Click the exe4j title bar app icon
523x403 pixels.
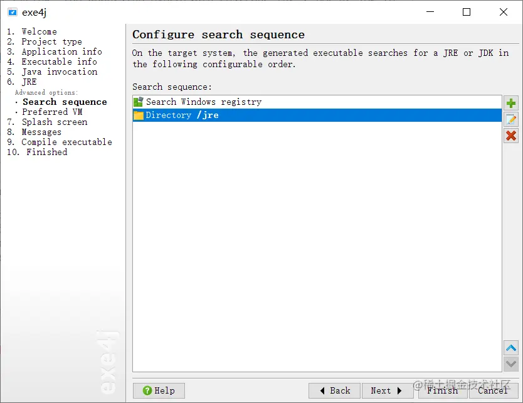[13, 13]
